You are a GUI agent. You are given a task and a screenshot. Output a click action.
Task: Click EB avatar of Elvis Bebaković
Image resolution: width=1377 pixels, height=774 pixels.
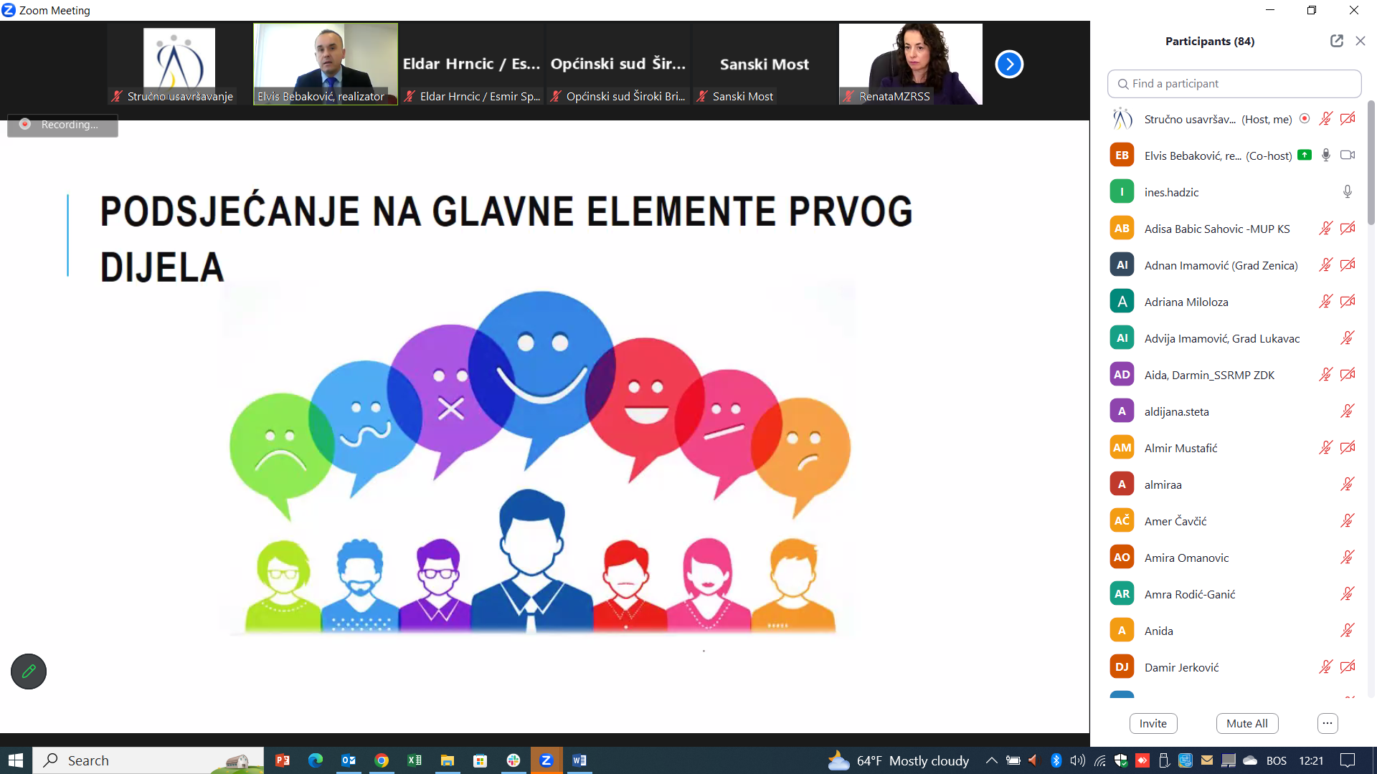click(1122, 155)
